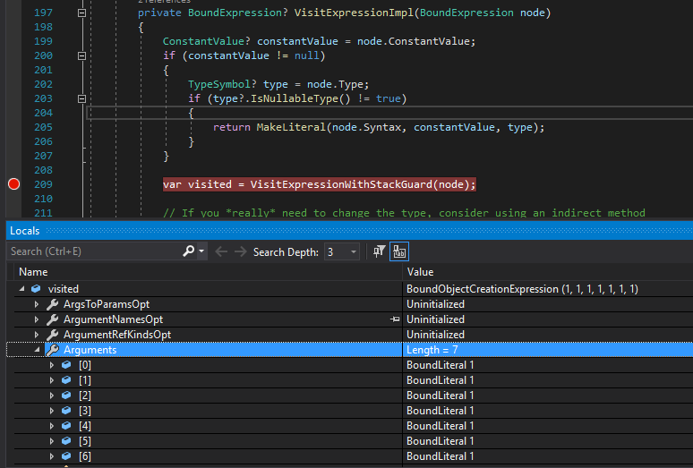Click the Name column header
693x468 pixels.
pyautogui.click(x=33, y=272)
